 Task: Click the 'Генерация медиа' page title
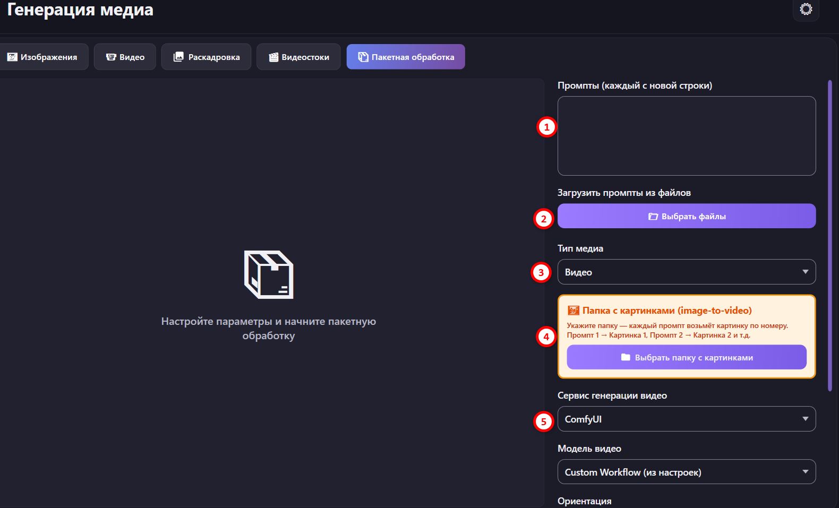(80, 10)
